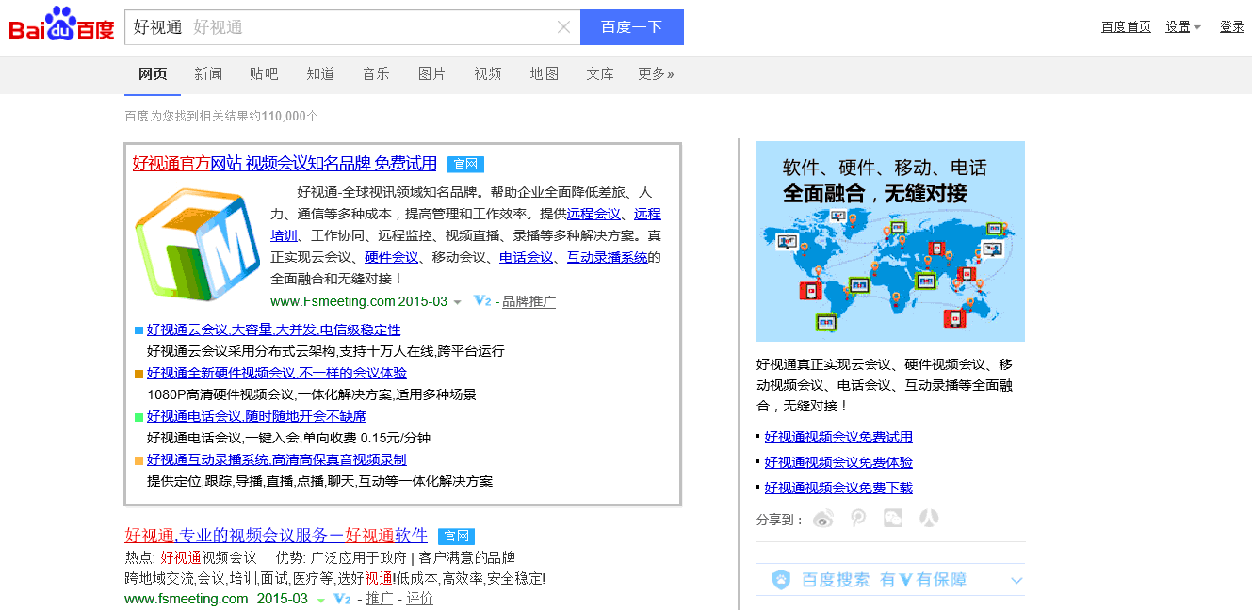Click the blue square bullet before 好视通云会议
The width and height of the screenshot is (1252, 610).
coord(139,330)
